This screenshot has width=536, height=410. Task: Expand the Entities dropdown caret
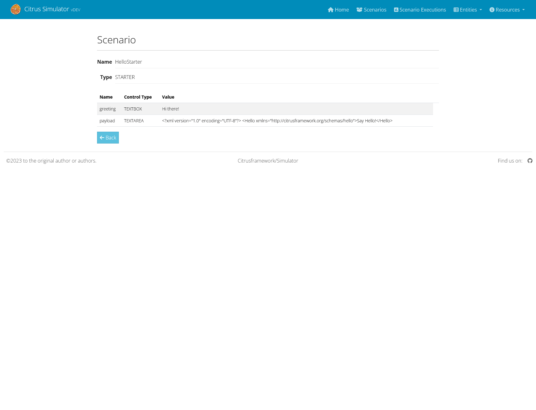click(480, 10)
